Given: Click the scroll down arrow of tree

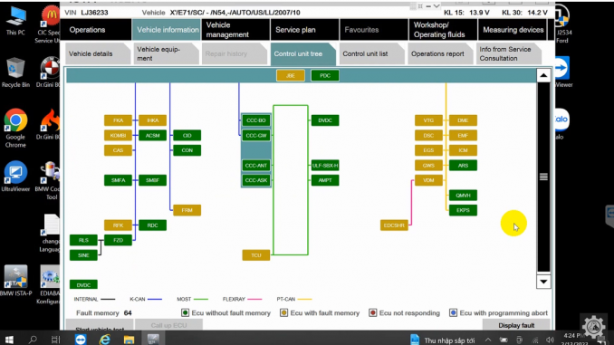Looking at the screenshot, I should [x=543, y=282].
